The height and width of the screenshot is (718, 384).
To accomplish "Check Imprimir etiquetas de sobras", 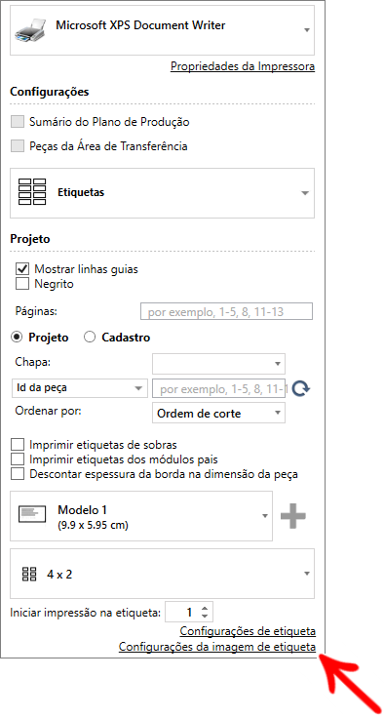I will 18,445.
